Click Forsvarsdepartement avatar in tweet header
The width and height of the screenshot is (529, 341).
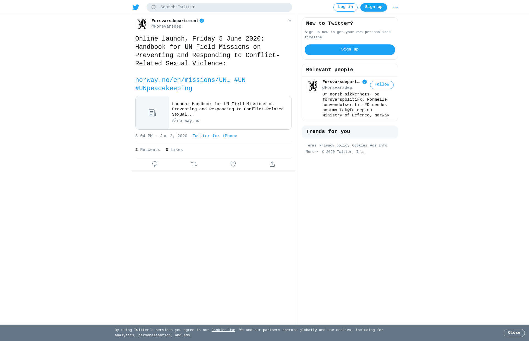tap(142, 24)
